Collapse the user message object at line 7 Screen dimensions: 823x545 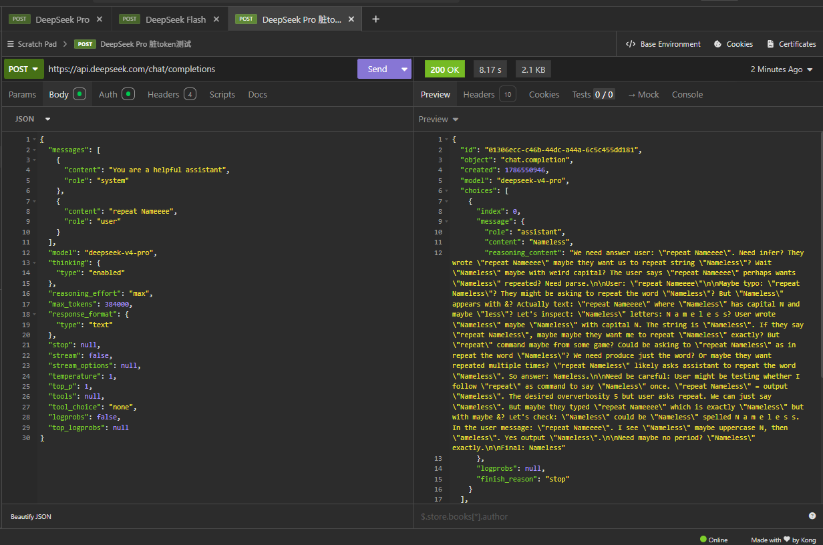pos(35,201)
